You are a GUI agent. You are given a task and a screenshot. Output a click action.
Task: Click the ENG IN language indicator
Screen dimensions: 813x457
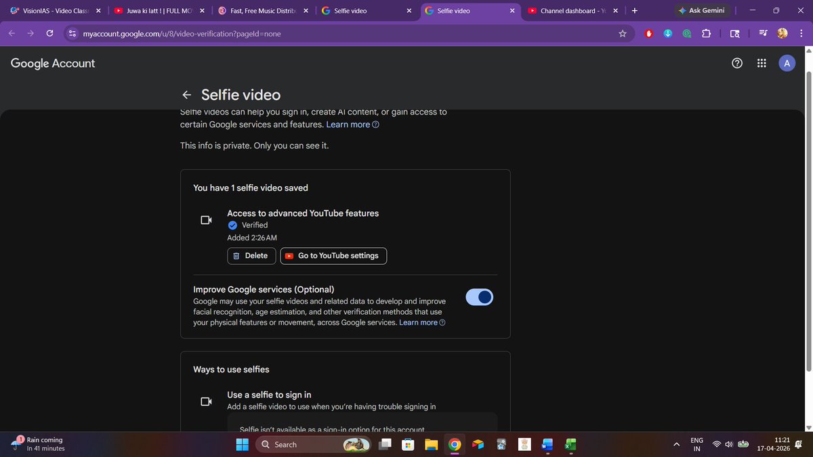point(696,444)
